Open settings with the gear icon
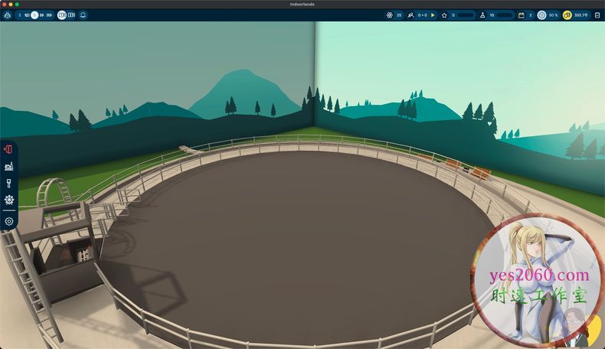 point(9,221)
